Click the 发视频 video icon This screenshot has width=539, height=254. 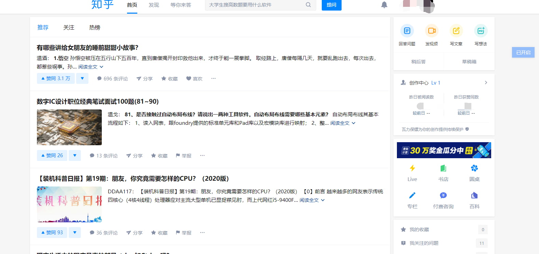[432, 31]
